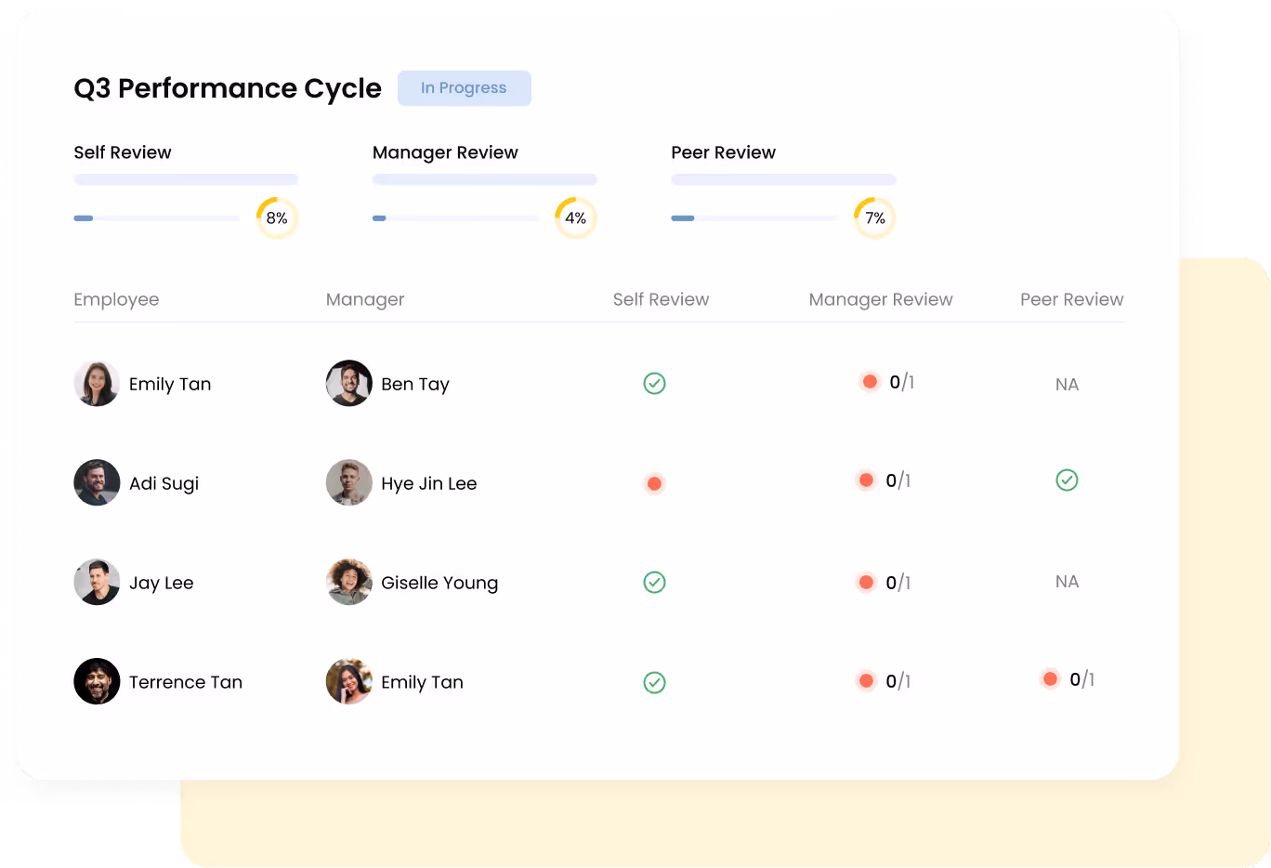This screenshot has height=868, width=1271.
Task: Click Jay Lee's self review green checkmark
Action: tap(655, 583)
